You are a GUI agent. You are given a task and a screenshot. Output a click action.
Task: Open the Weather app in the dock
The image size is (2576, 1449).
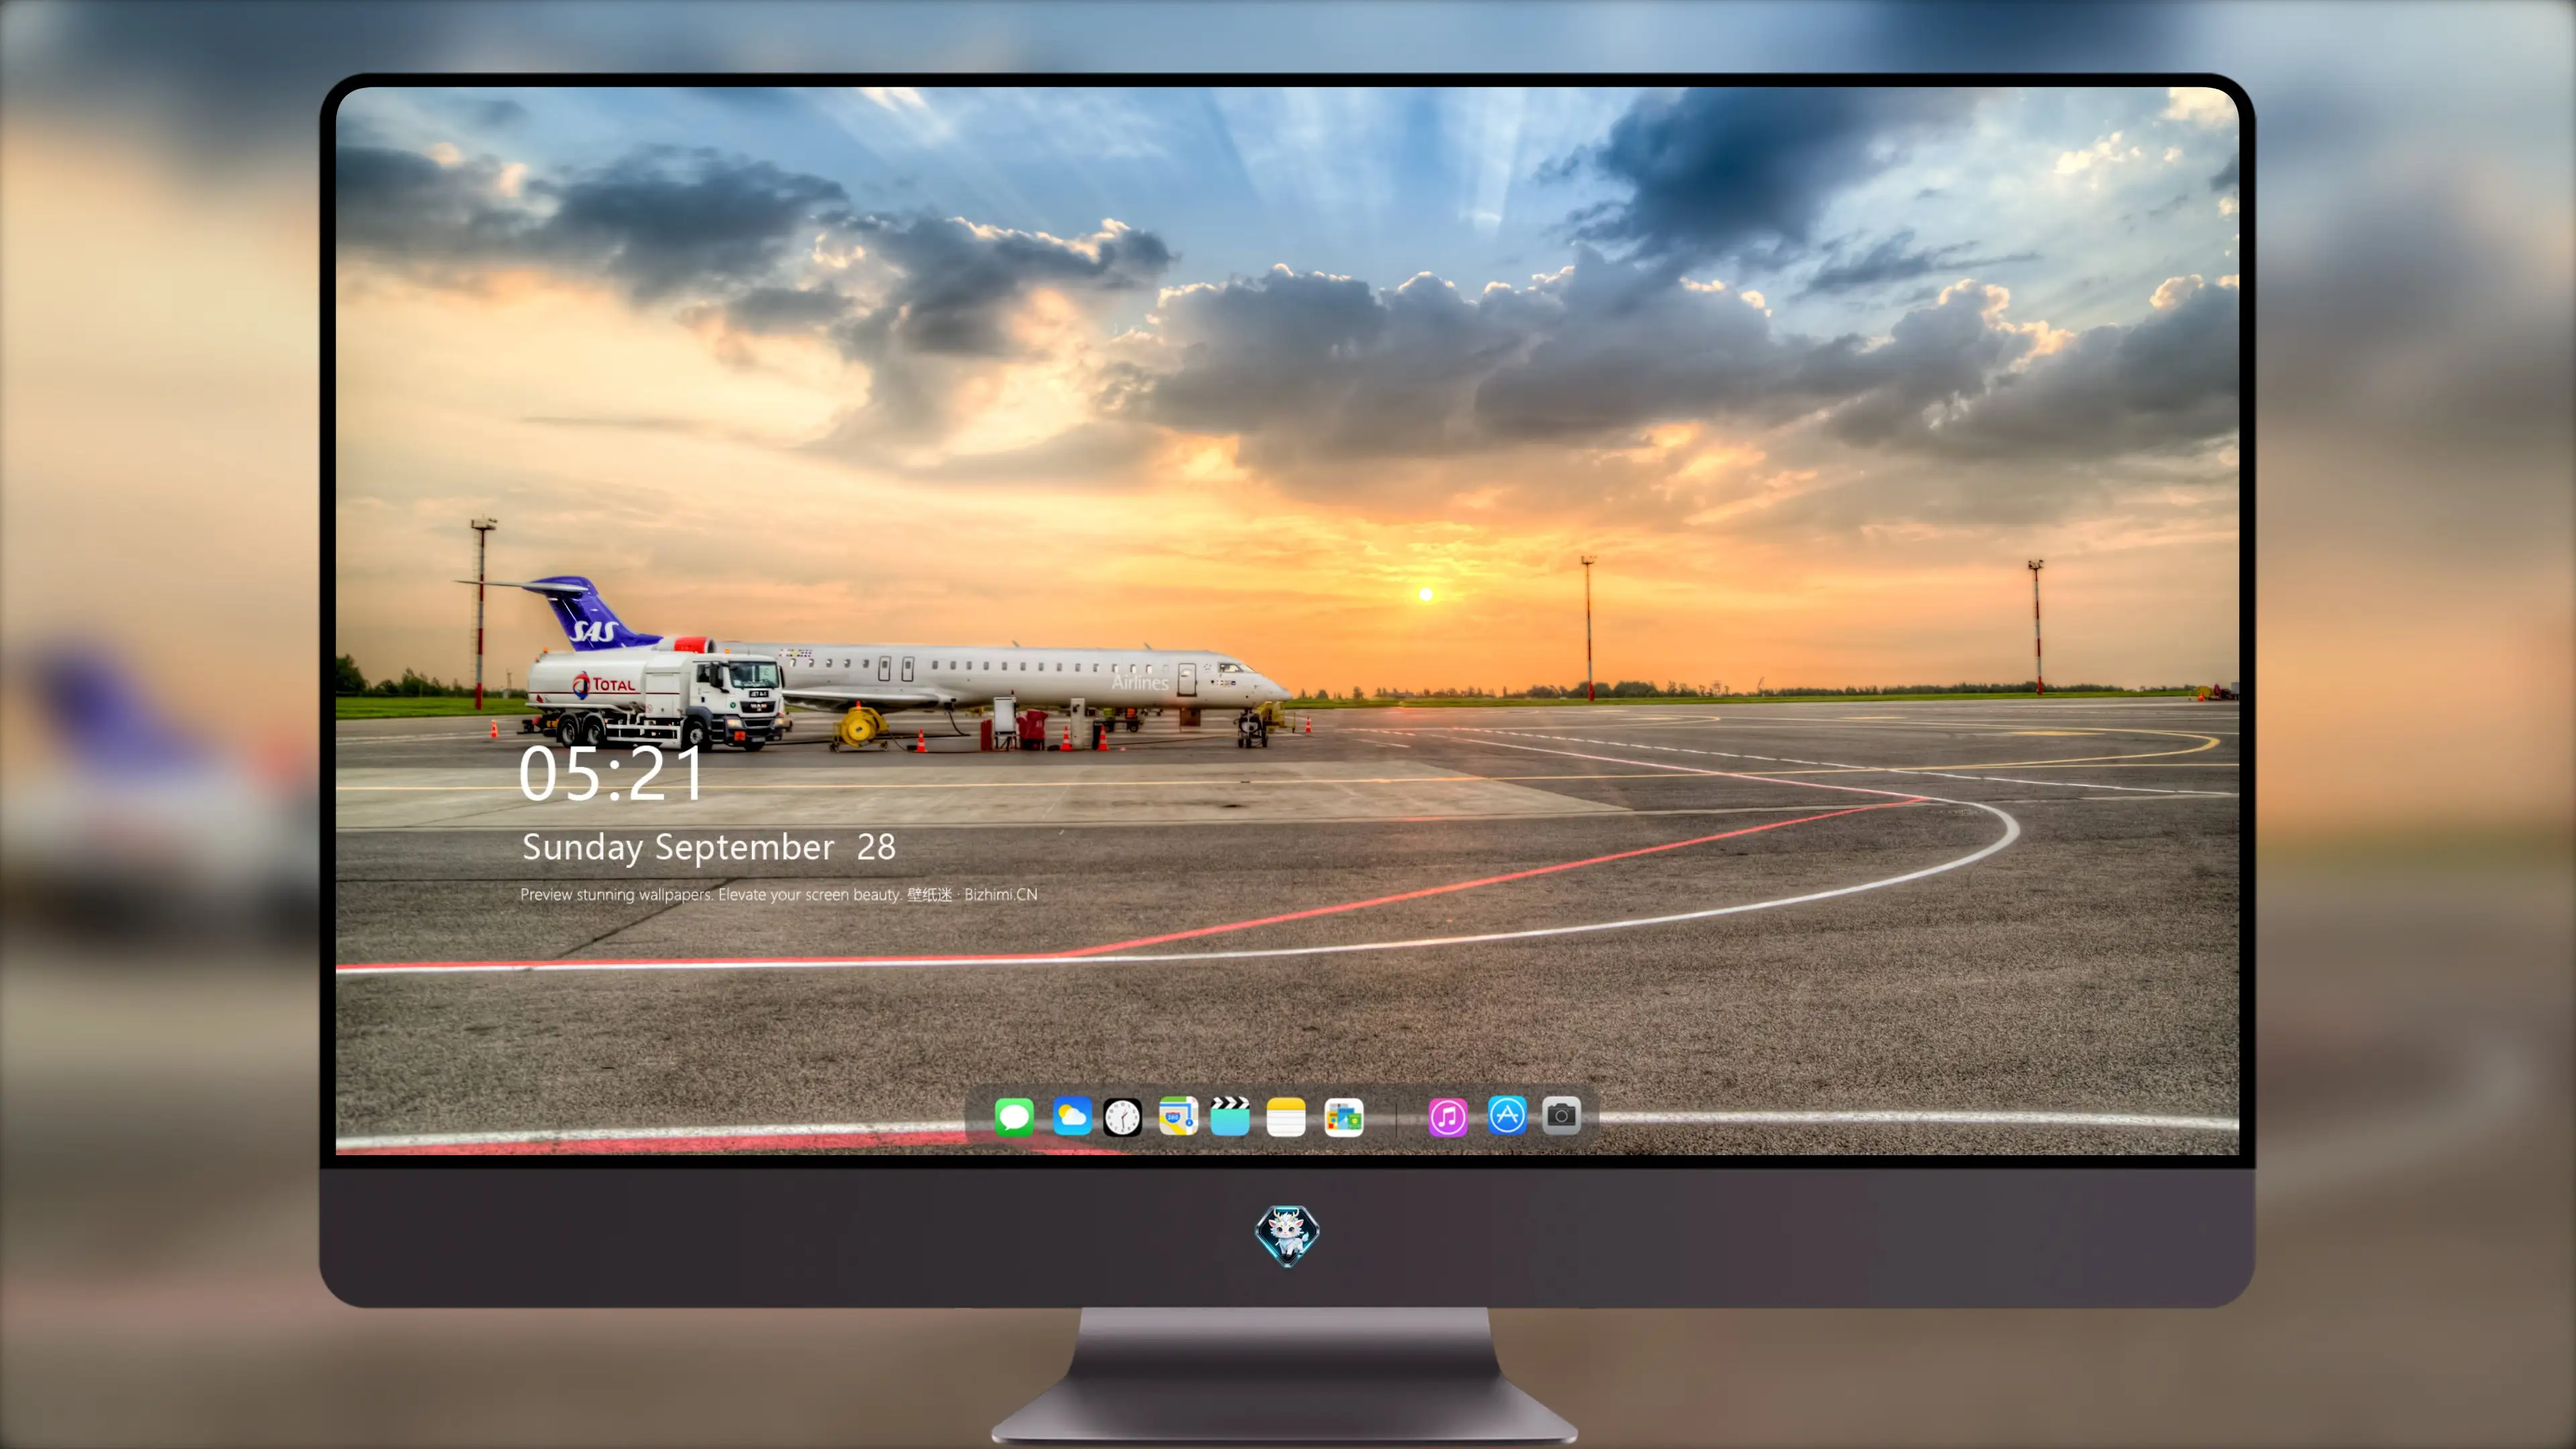pyautogui.click(x=1071, y=1116)
